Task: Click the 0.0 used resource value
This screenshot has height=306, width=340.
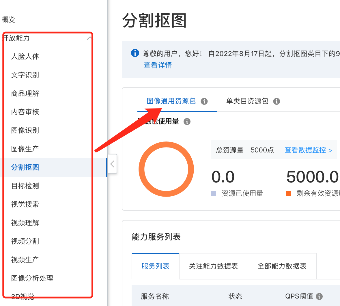Action: (223, 177)
